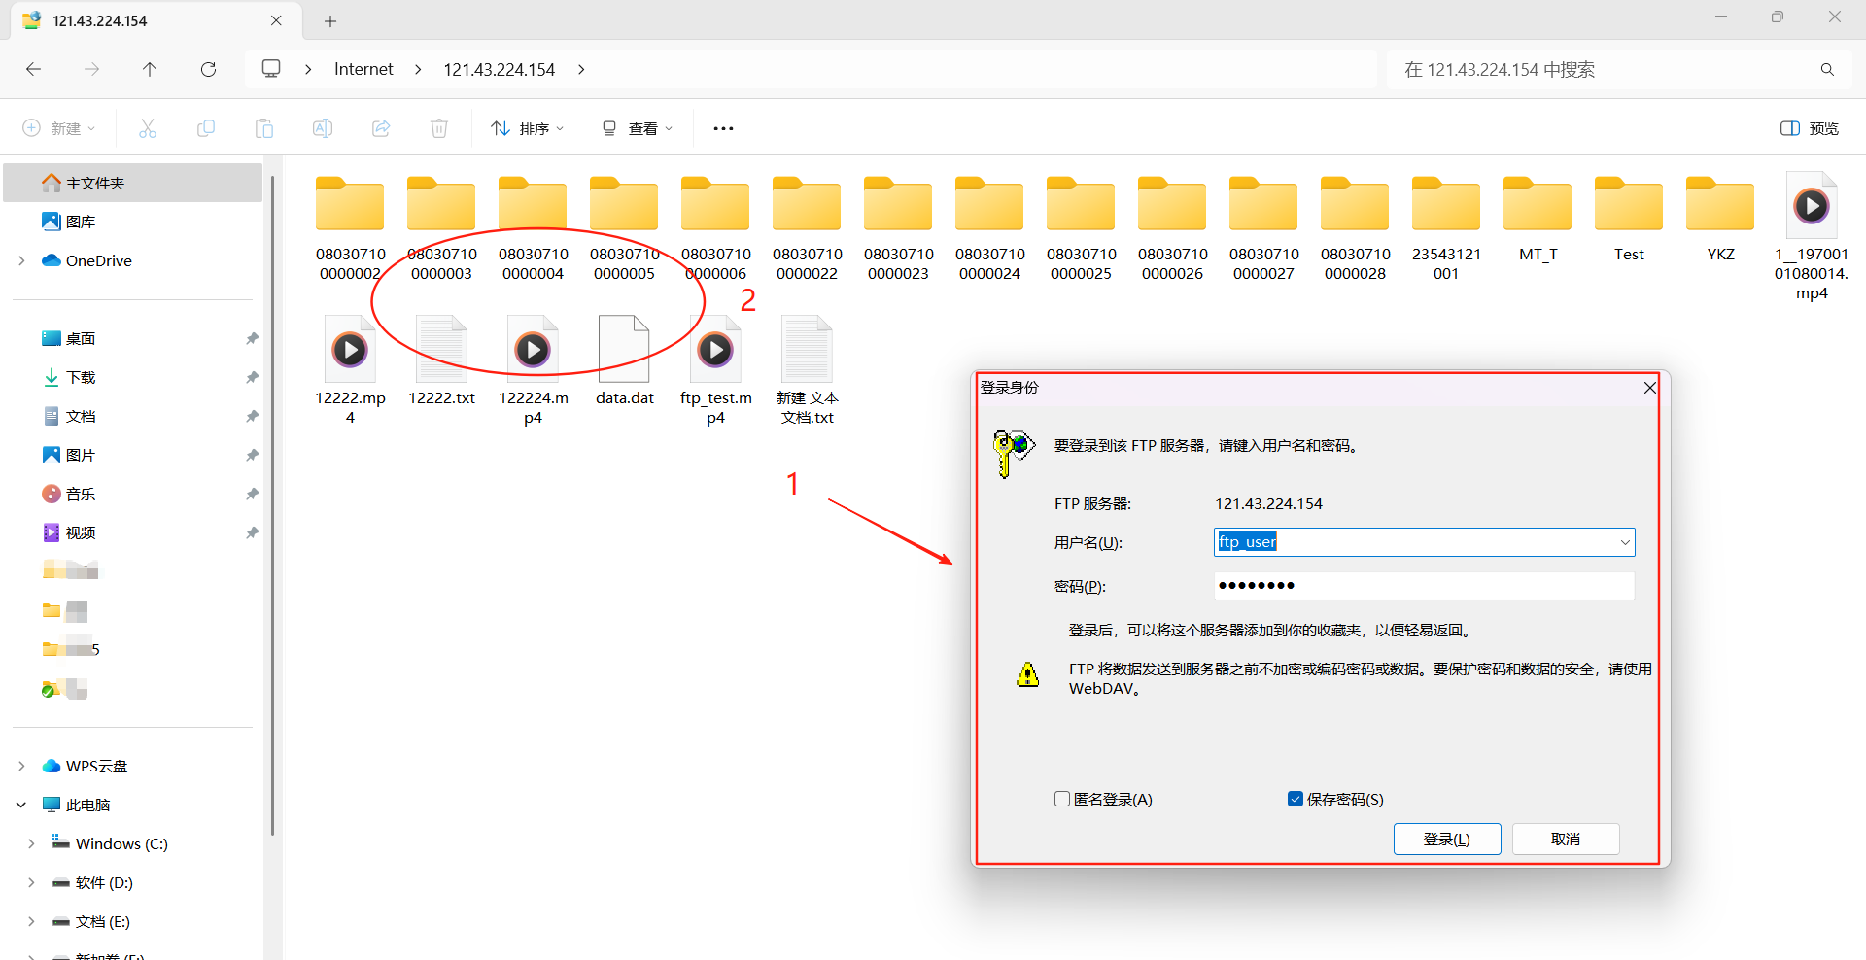Uncheck the 保存密码 checkbox

1296,799
